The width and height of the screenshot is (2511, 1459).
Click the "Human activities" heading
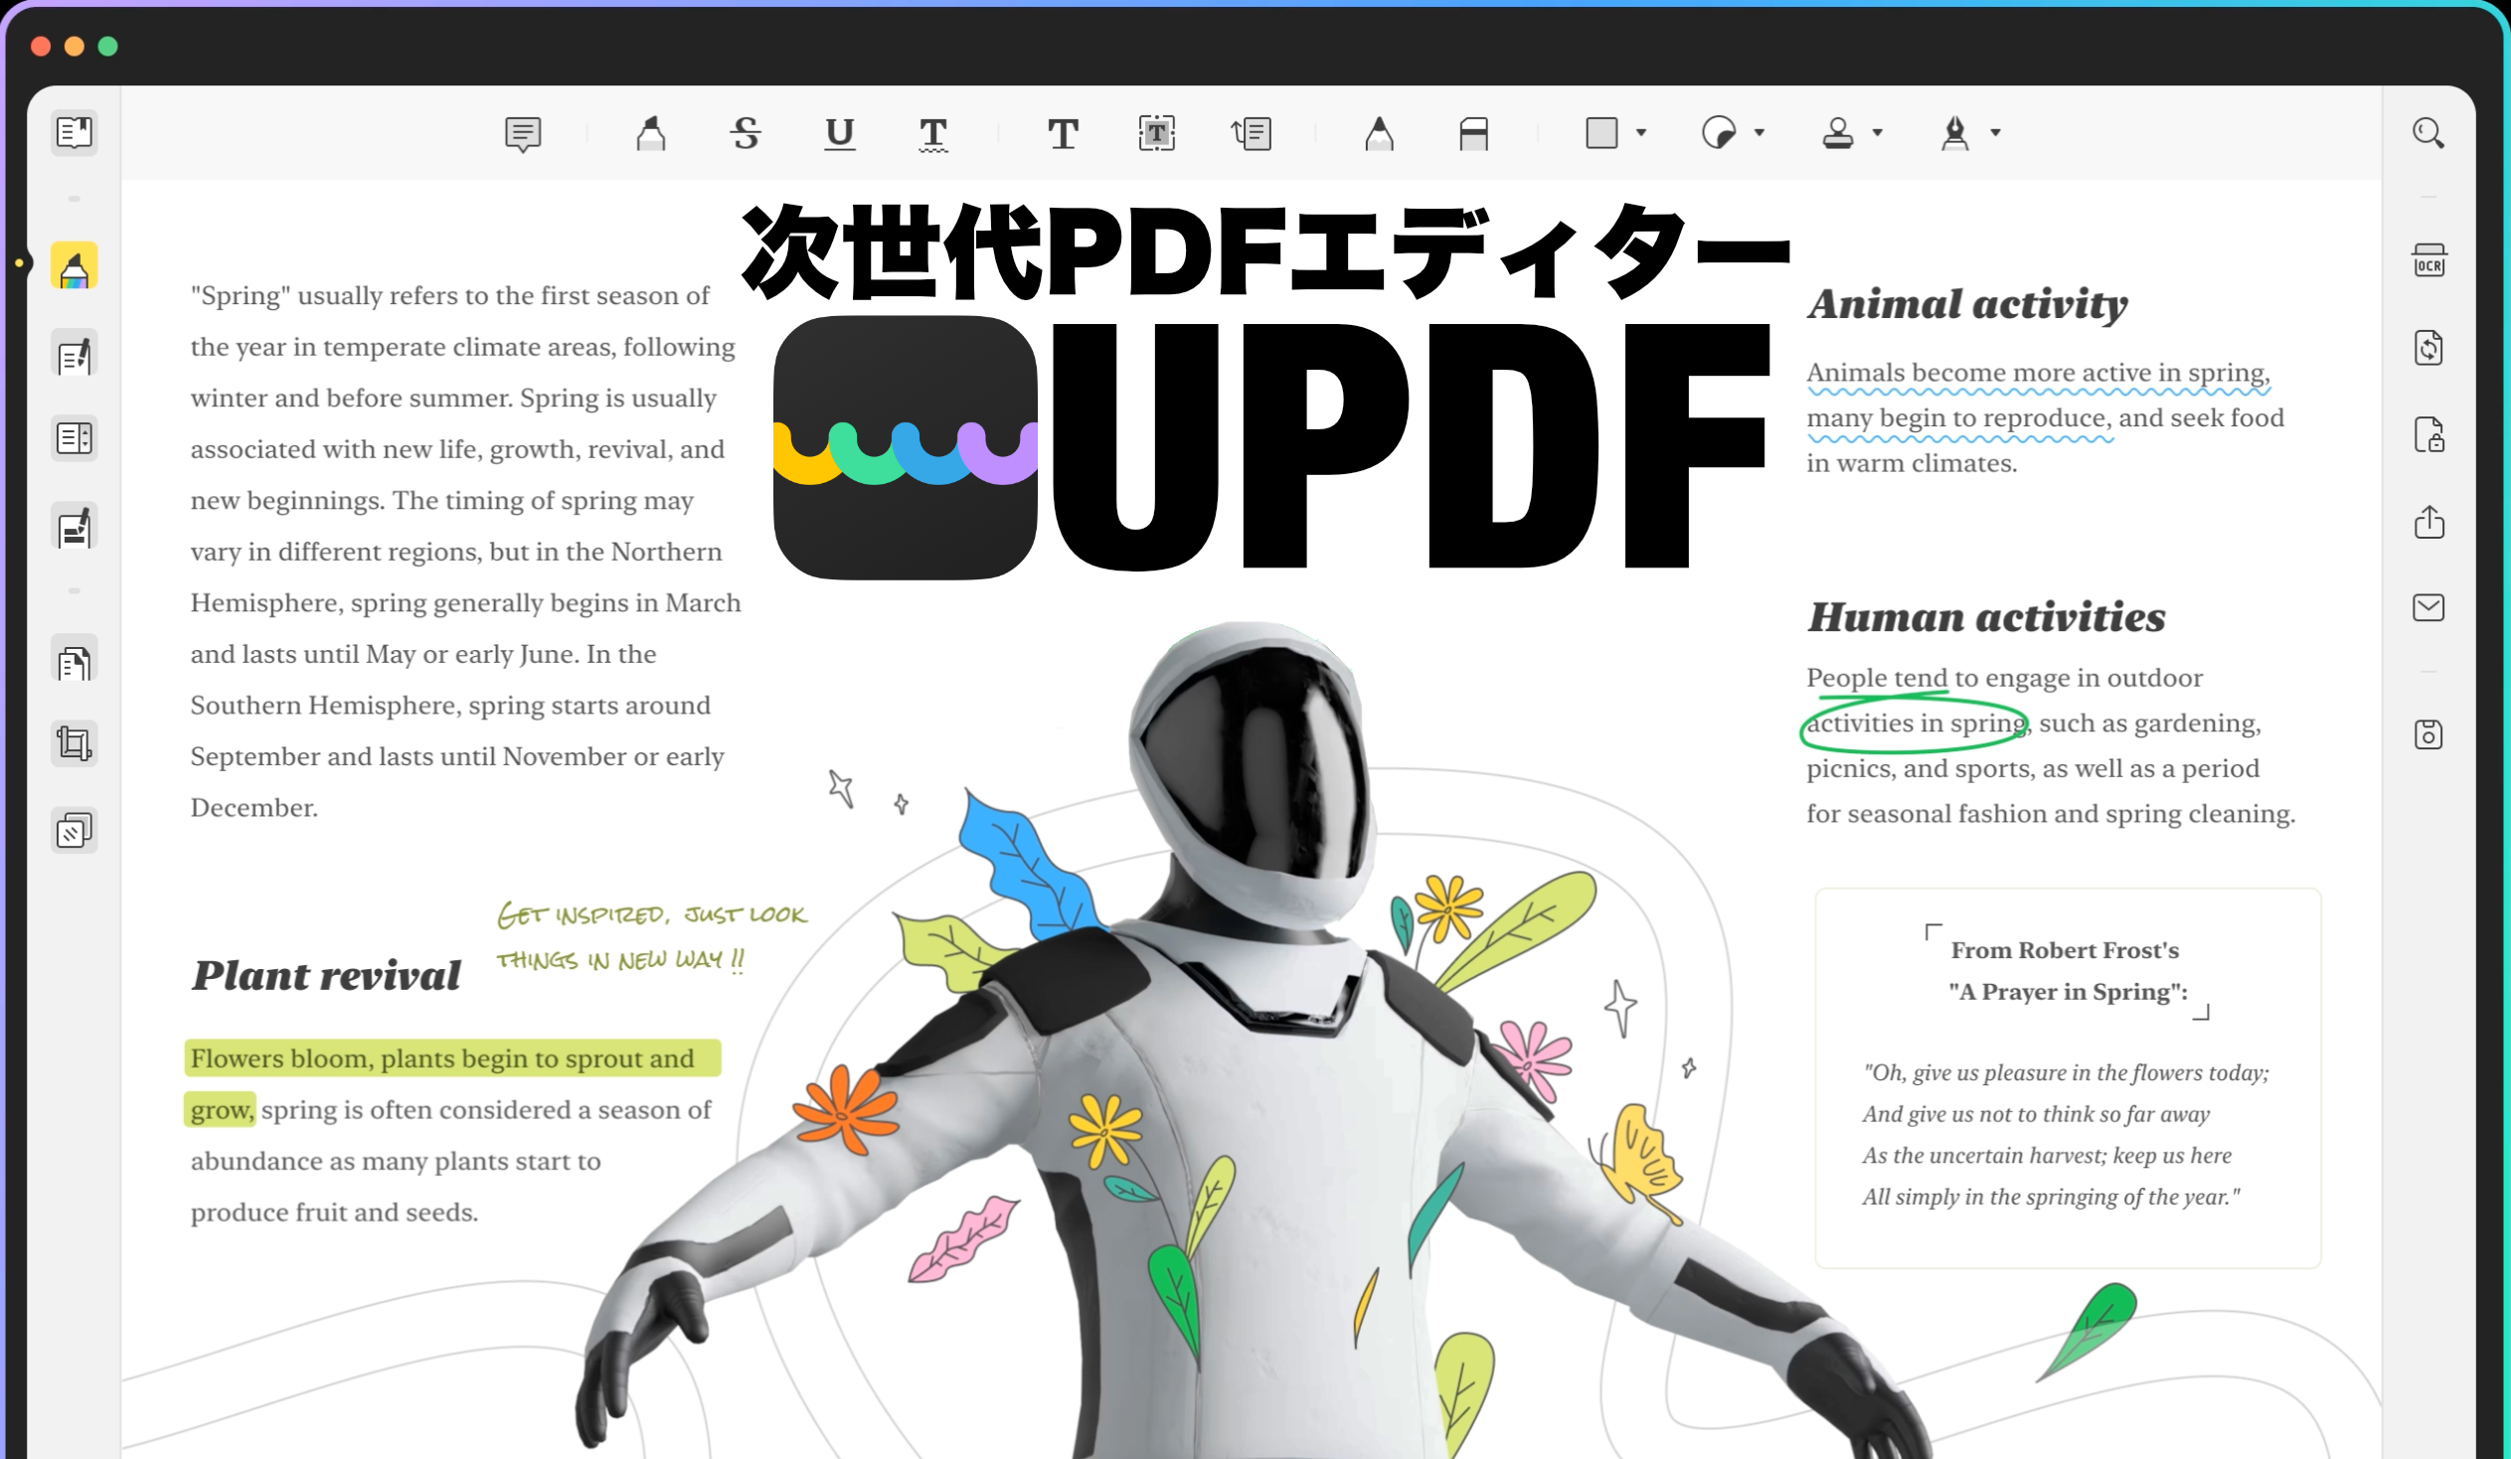1987,617
